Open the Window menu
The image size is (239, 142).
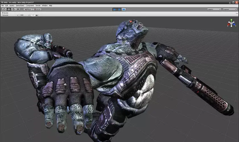tap(45, 5)
